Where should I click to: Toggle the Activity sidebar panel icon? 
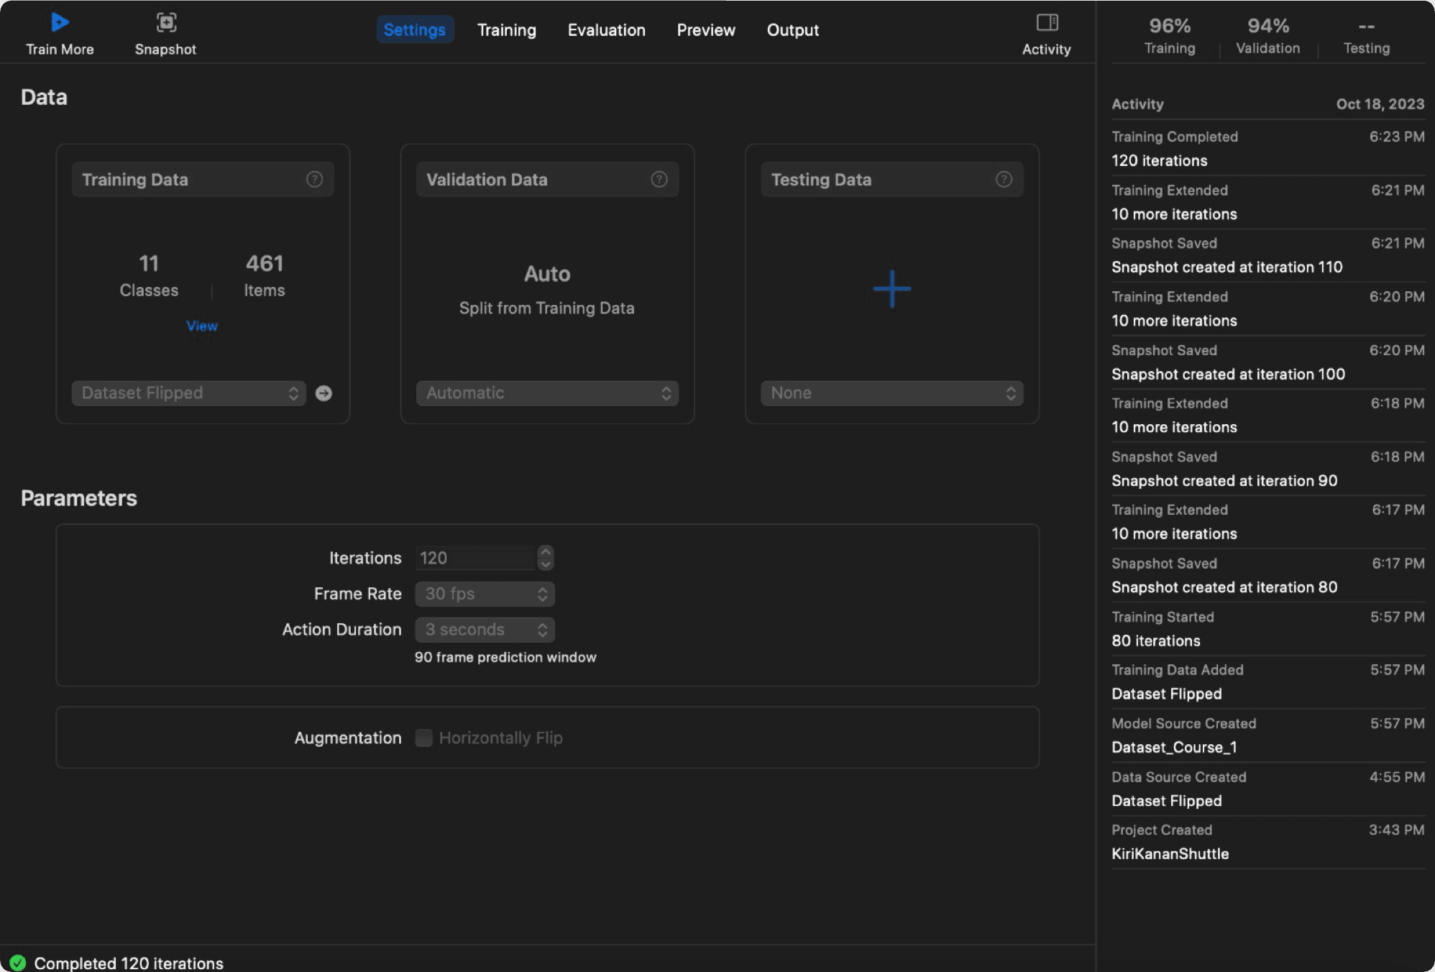point(1046,22)
